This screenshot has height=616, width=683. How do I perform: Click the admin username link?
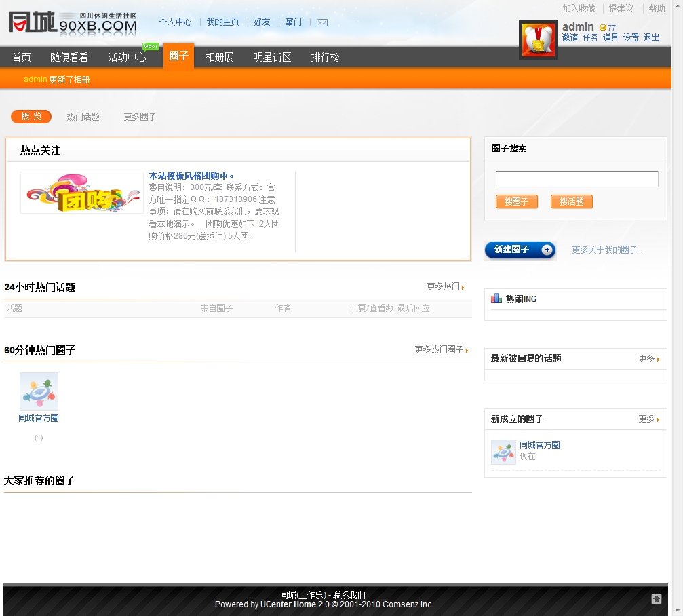[x=578, y=26]
